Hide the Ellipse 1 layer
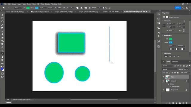This screenshot has height=107, width=191. [163, 77]
